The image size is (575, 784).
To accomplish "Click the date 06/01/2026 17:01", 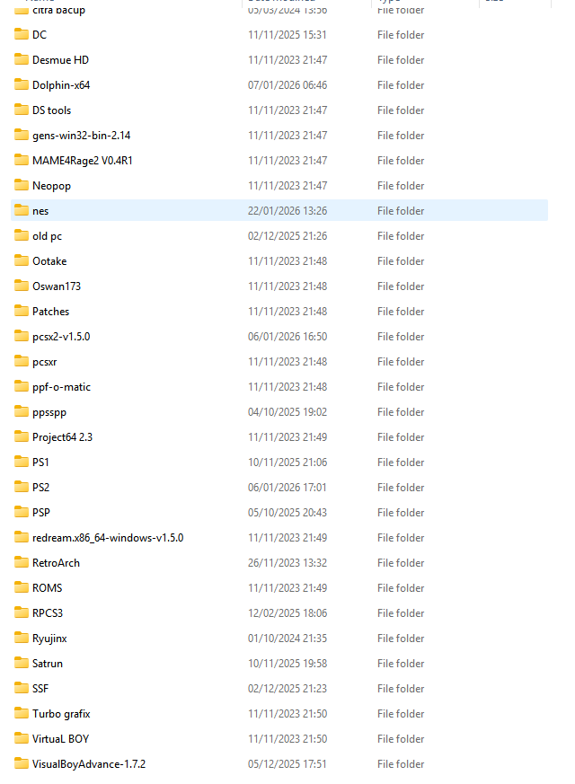I will tap(287, 488).
